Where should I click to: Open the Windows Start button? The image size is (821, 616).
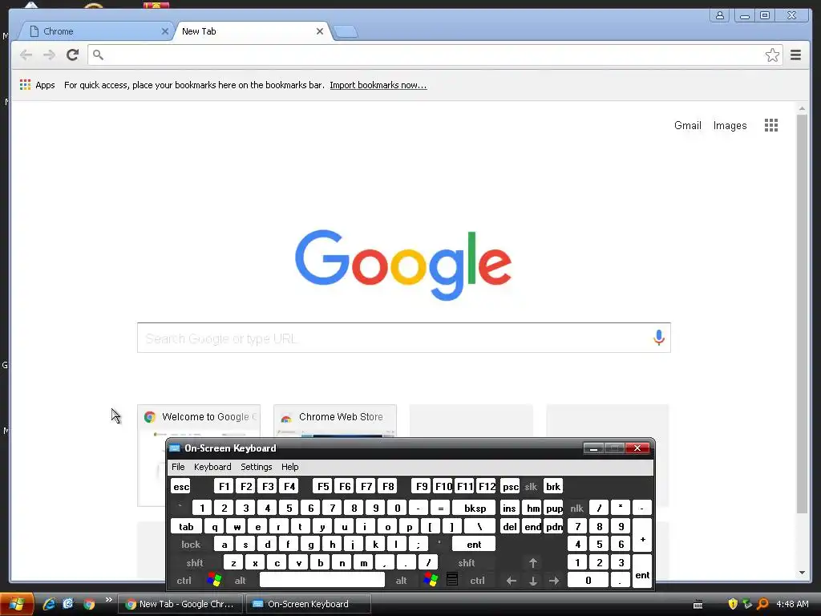18,604
